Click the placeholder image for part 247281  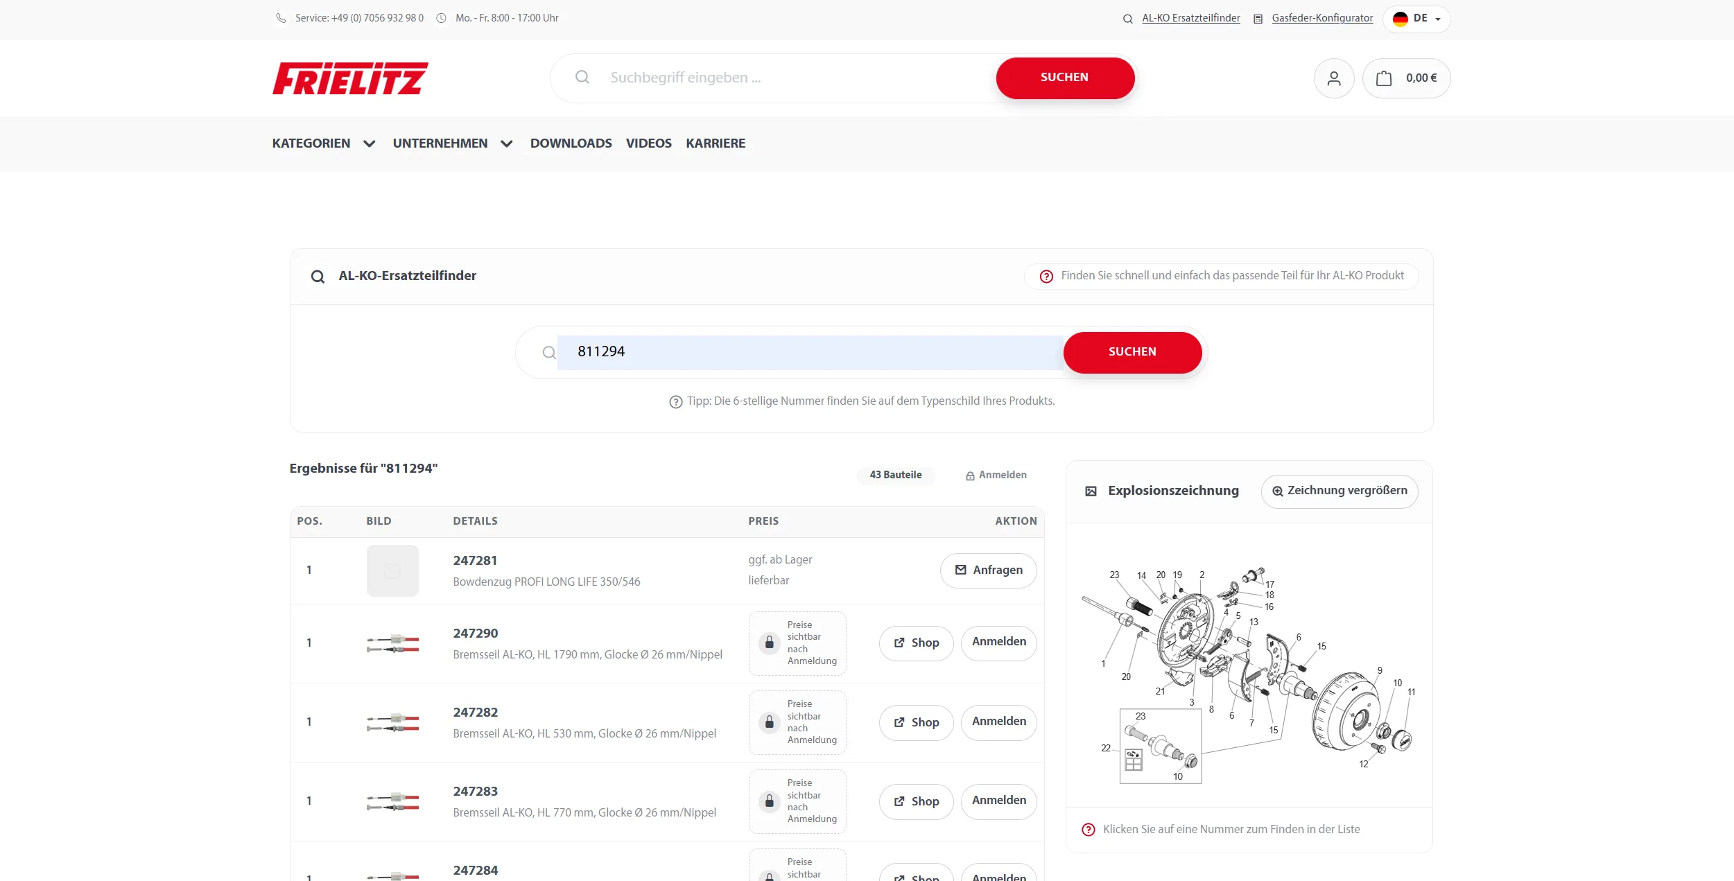(392, 570)
